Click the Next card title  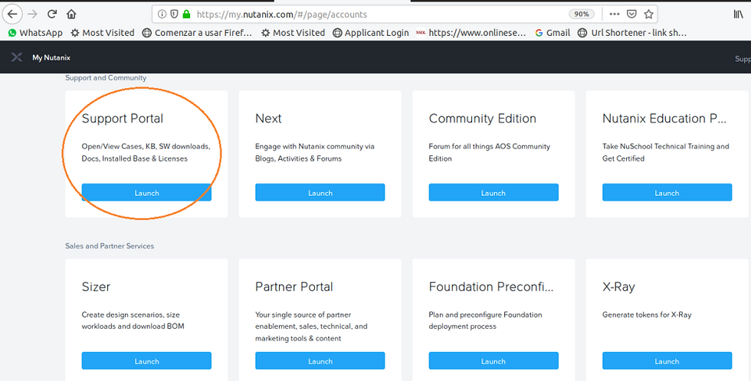point(268,119)
